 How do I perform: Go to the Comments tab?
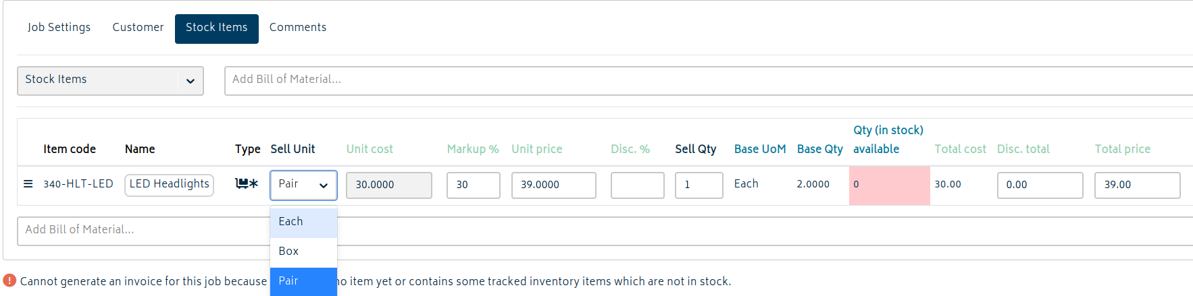tap(298, 28)
